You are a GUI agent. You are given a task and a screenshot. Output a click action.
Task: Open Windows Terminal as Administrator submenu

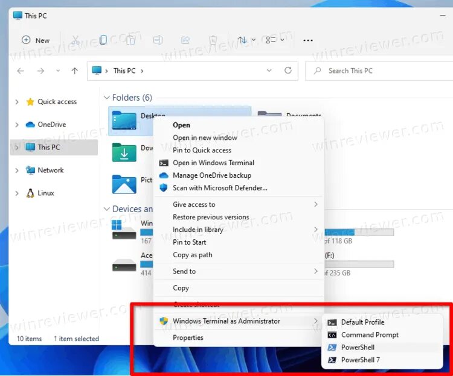click(x=239, y=321)
